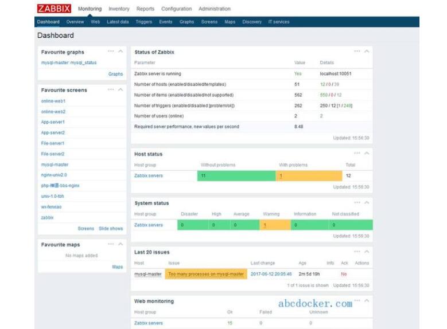
Task: Go to the Discovery submenu tab
Action: pos(252,22)
